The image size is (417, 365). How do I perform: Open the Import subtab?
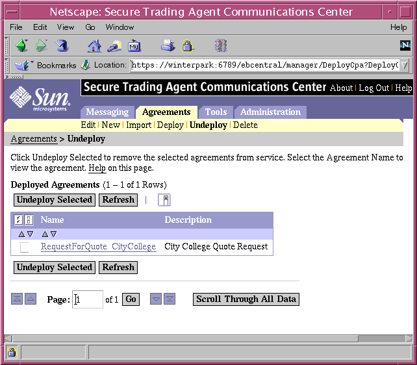click(138, 125)
